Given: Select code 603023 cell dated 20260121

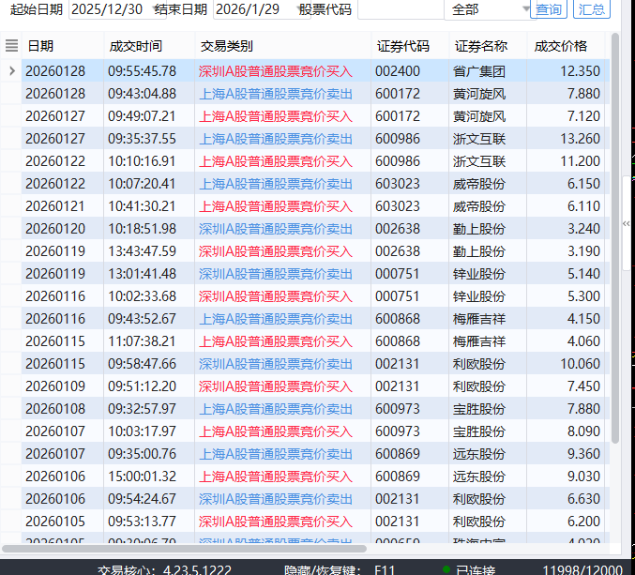Looking at the screenshot, I should pos(410,206).
